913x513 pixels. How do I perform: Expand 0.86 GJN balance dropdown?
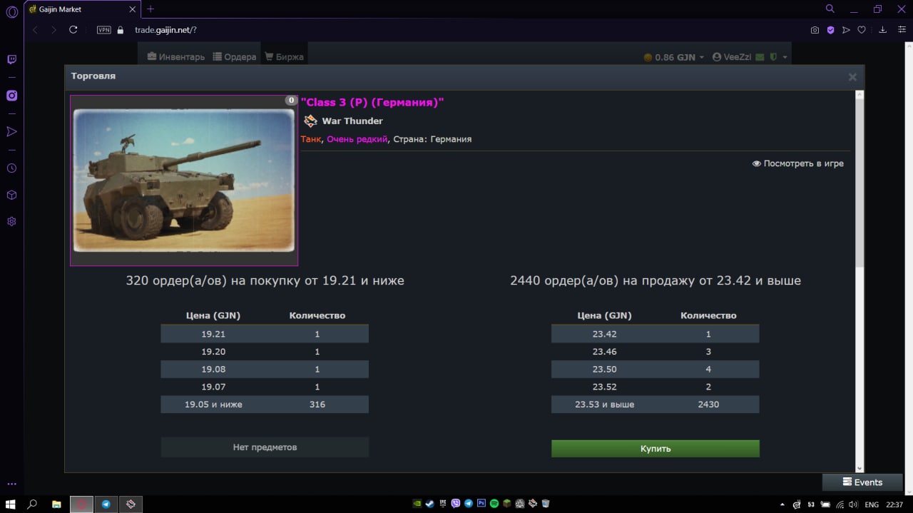coord(673,57)
